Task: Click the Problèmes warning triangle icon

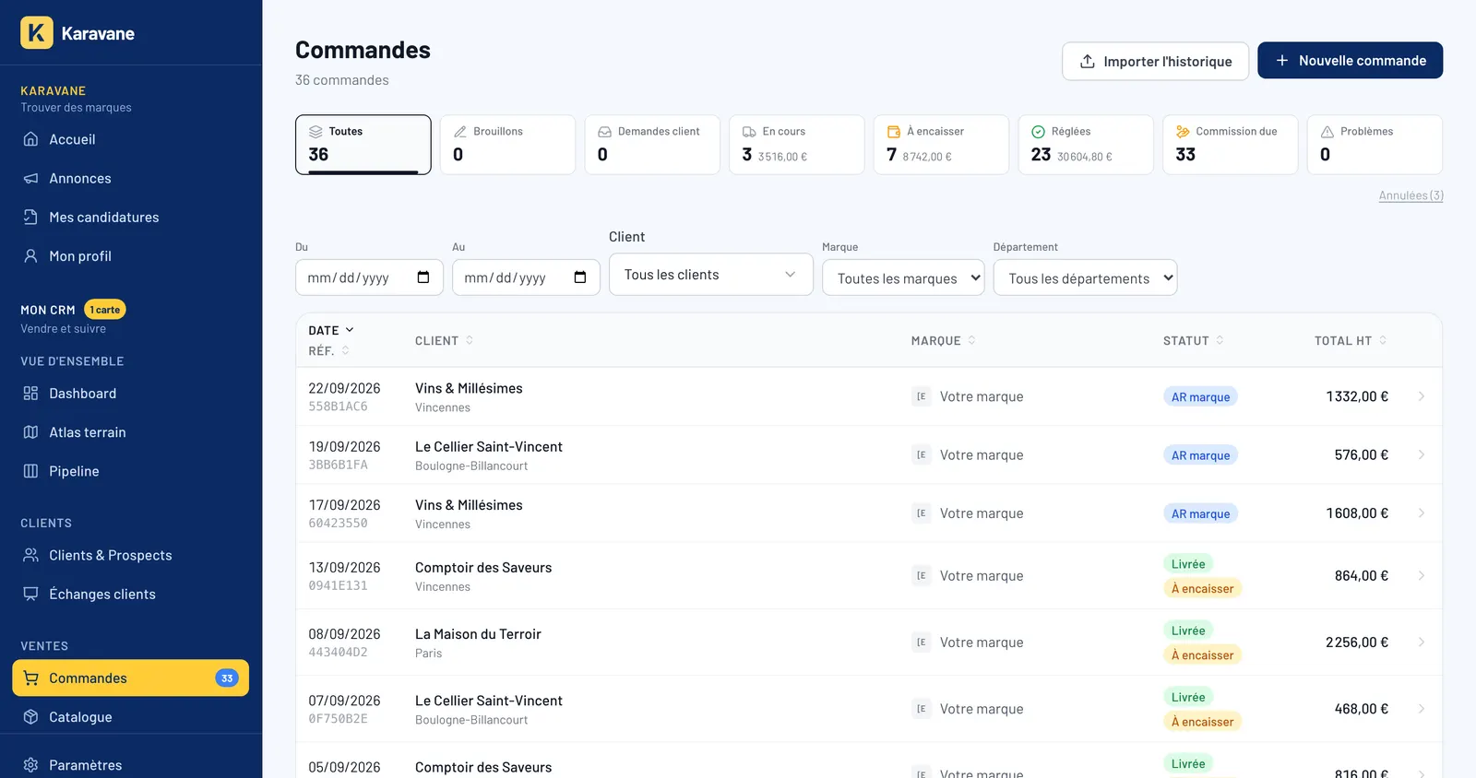Action: click(1327, 132)
